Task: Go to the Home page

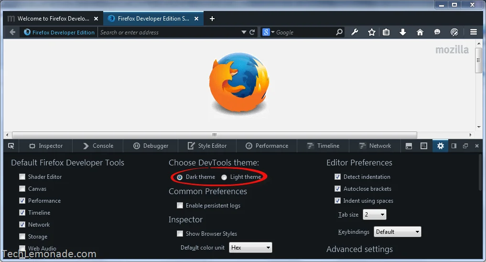Action: pos(420,32)
